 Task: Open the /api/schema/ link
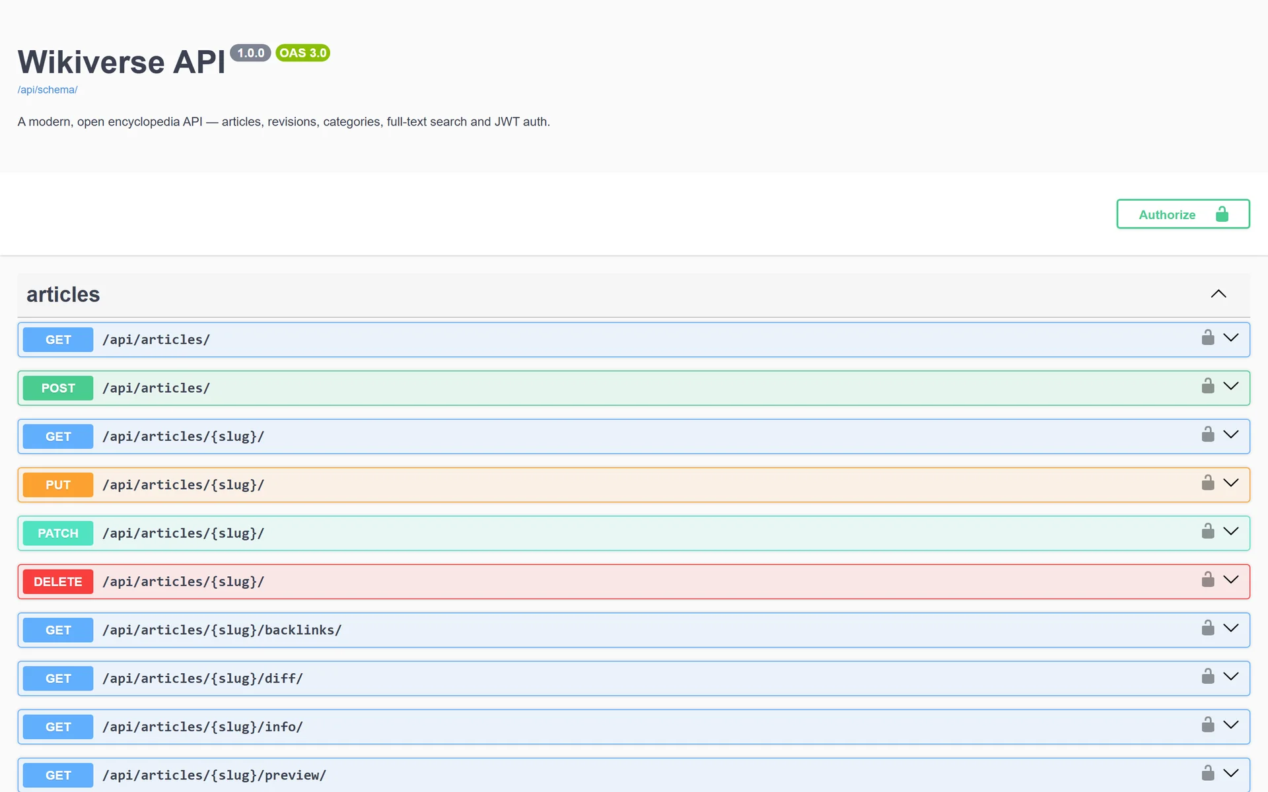(x=48, y=90)
